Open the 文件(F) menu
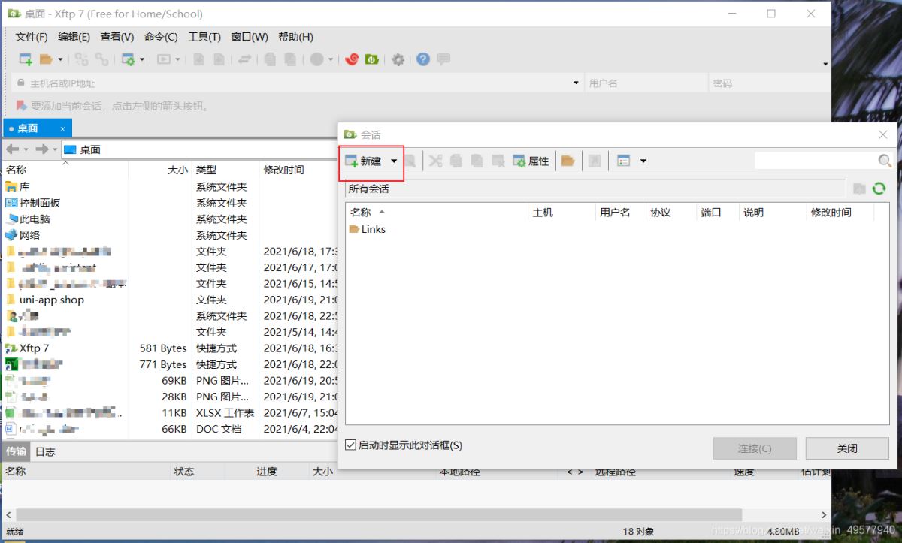 point(32,37)
